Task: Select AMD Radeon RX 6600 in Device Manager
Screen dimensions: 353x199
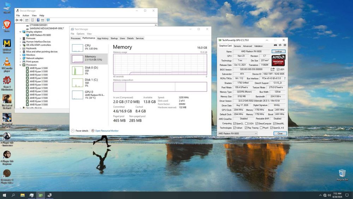Action: click(x=40, y=35)
